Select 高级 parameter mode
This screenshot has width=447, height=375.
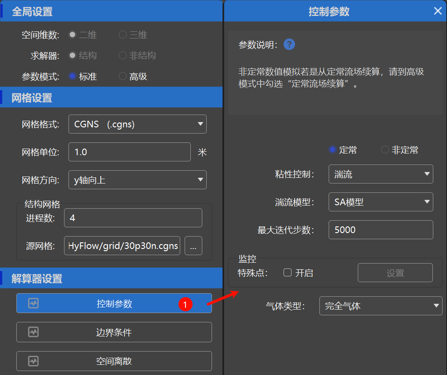pos(123,77)
